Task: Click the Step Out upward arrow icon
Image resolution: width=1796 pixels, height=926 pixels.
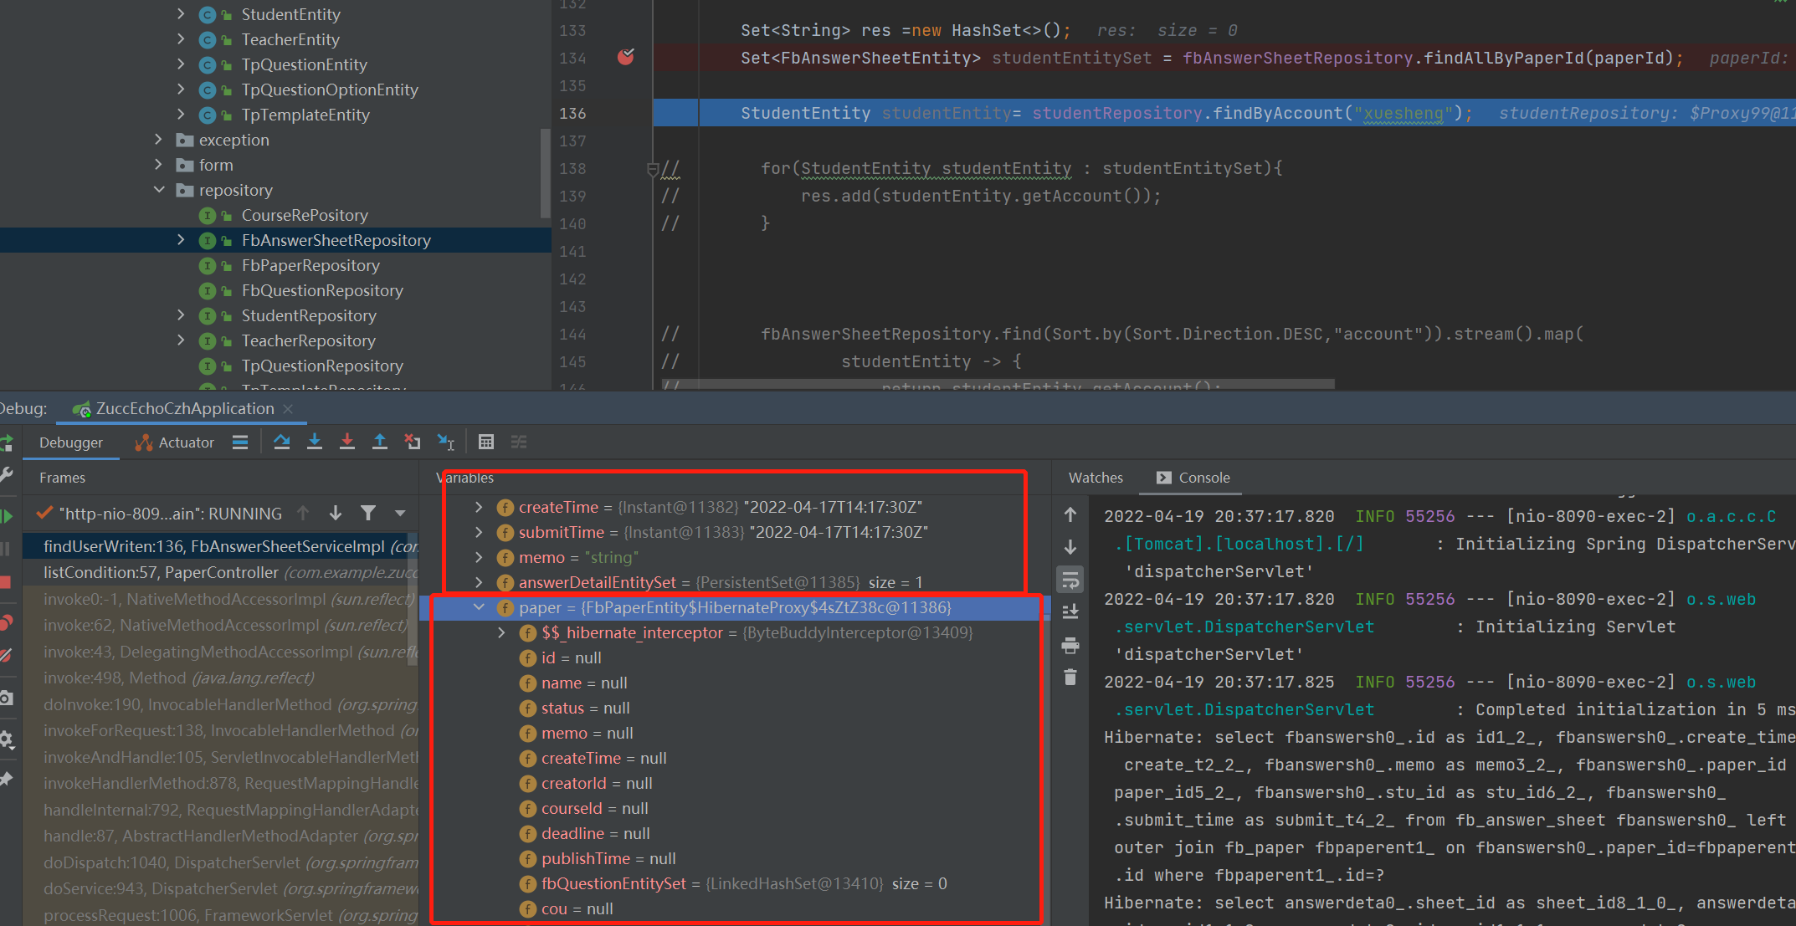Action: (380, 442)
